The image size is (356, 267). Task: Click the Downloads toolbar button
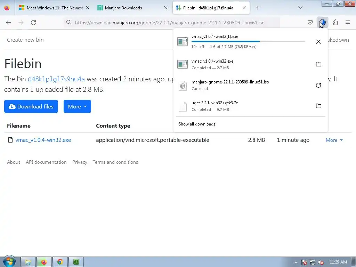tap(322, 22)
